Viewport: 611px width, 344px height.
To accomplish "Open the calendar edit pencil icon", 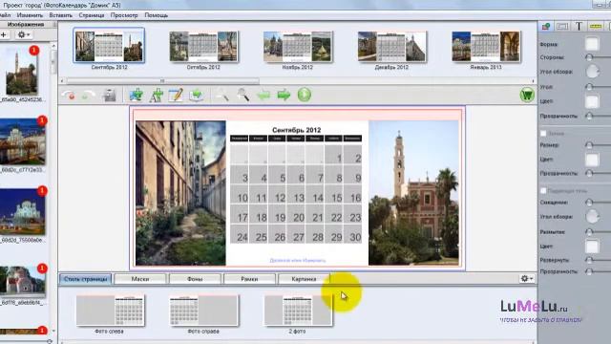I will click(176, 96).
